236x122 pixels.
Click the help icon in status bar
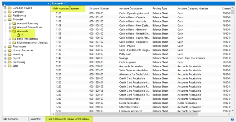click(x=232, y=119)
